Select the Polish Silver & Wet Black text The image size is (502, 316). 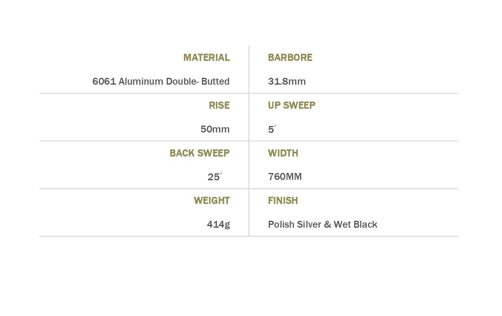coord(323,224)
